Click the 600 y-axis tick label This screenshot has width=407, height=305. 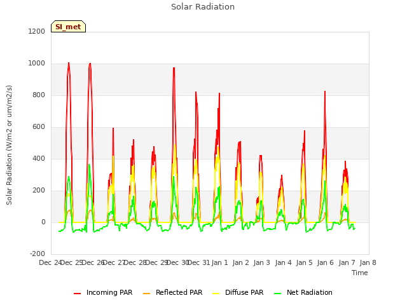39,127
